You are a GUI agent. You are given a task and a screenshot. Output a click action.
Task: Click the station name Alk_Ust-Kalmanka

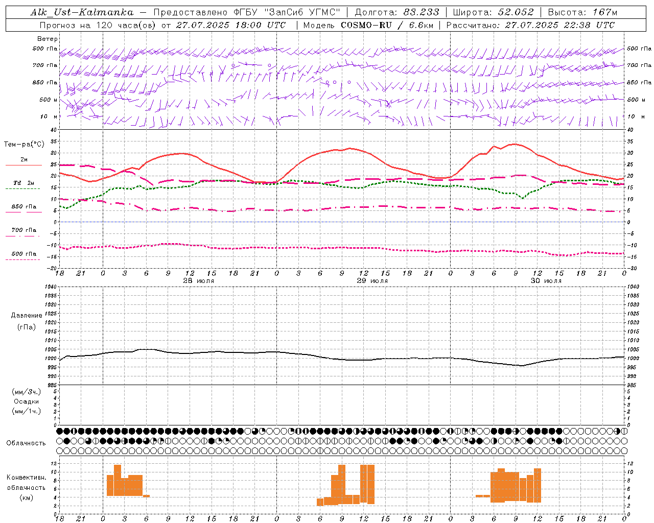[82, 12]
